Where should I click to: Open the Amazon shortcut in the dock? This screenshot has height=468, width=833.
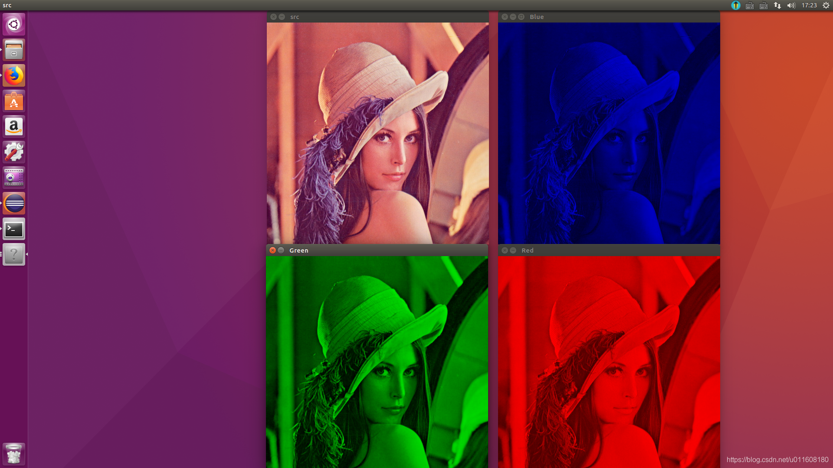pos(13,126)
